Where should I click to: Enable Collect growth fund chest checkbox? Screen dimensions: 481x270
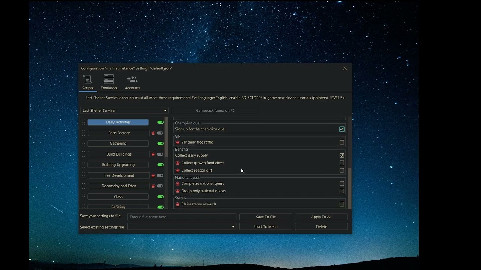point(342,163)
